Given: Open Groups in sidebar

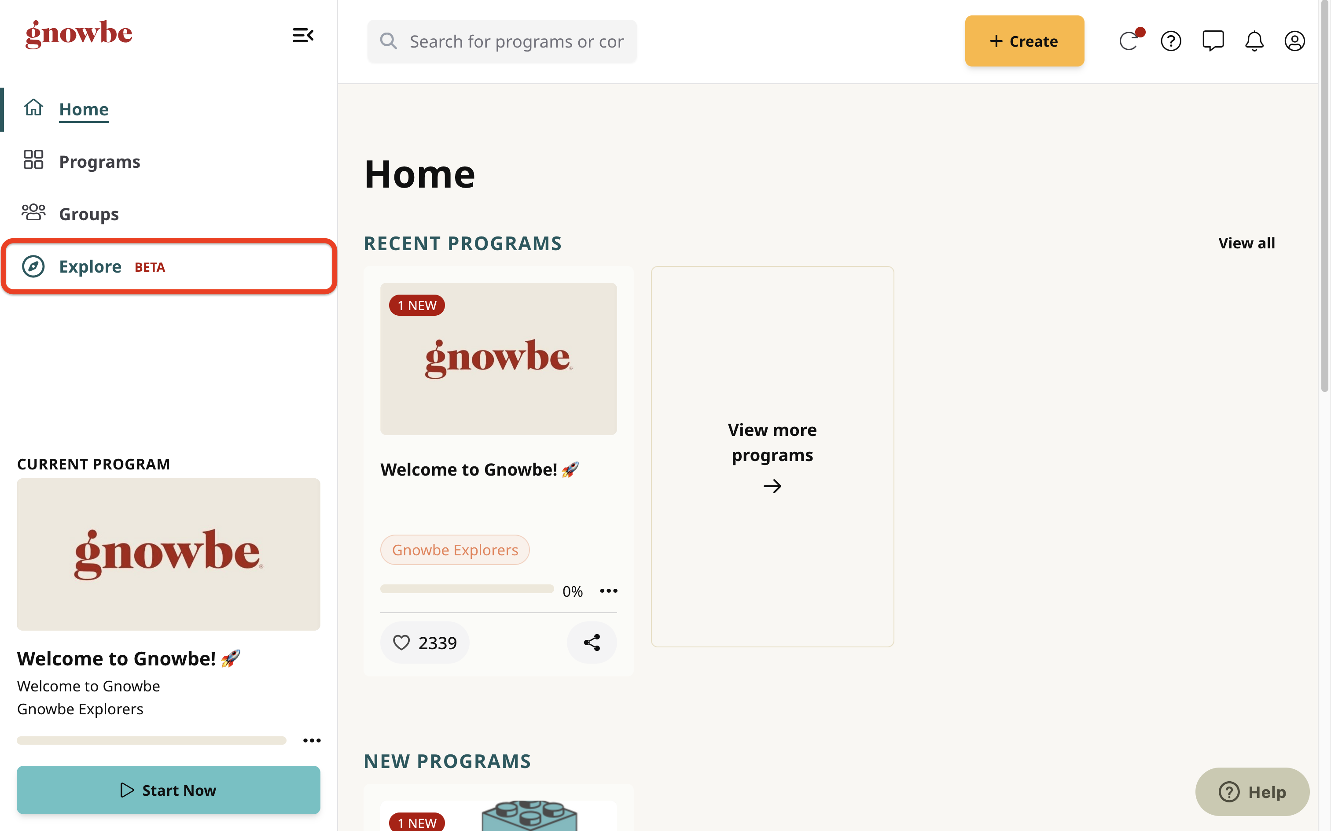Looking at the screenshot, I should point(88,213).
